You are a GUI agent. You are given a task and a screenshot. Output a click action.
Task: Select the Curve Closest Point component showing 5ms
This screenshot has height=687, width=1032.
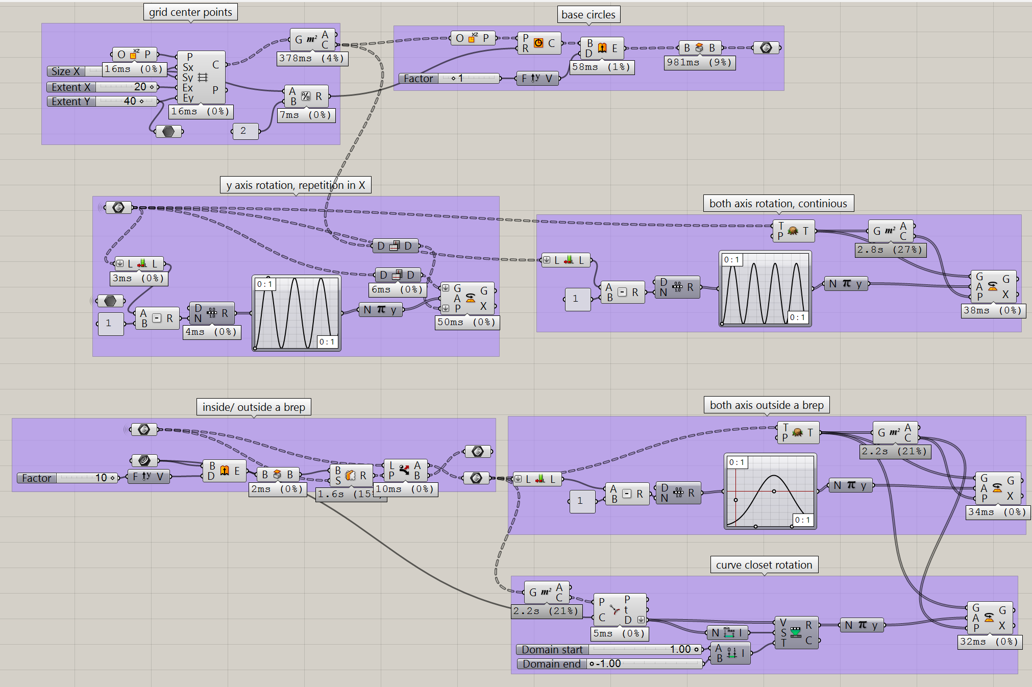pyautogui.click(x=620, y=608)
